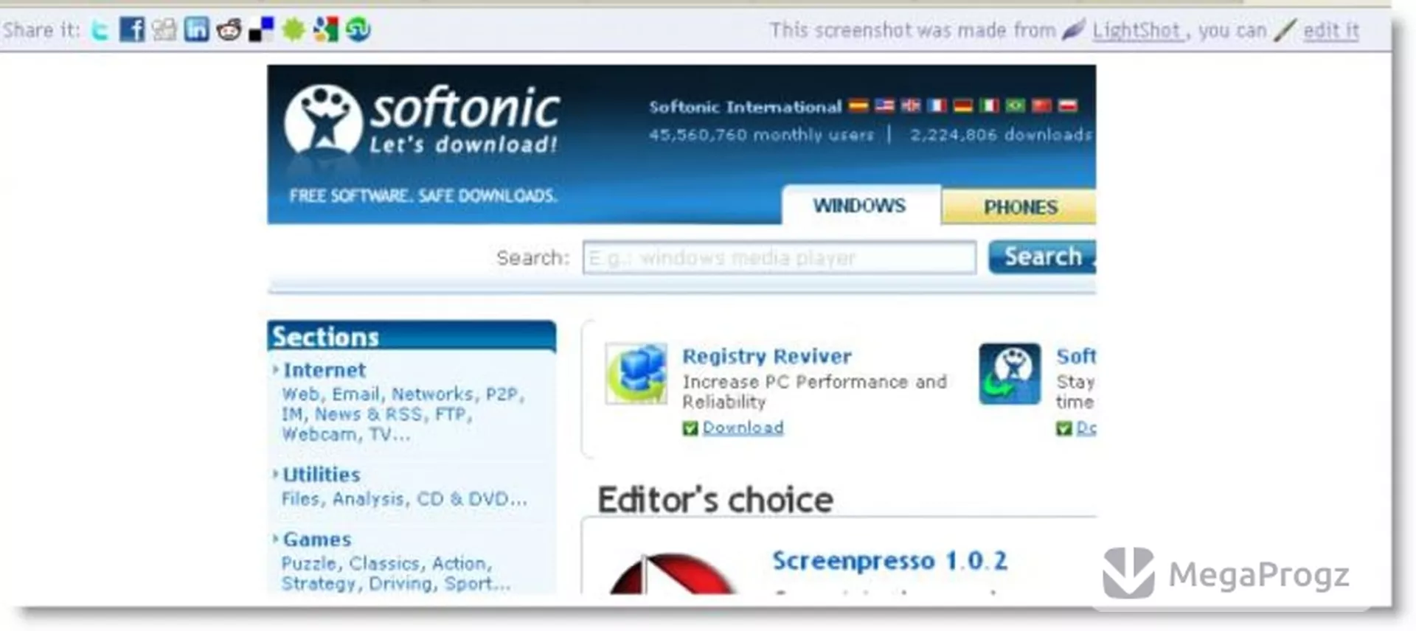
Task: Share via the StumbleUpon icon
Action: (x=358, y=30)
